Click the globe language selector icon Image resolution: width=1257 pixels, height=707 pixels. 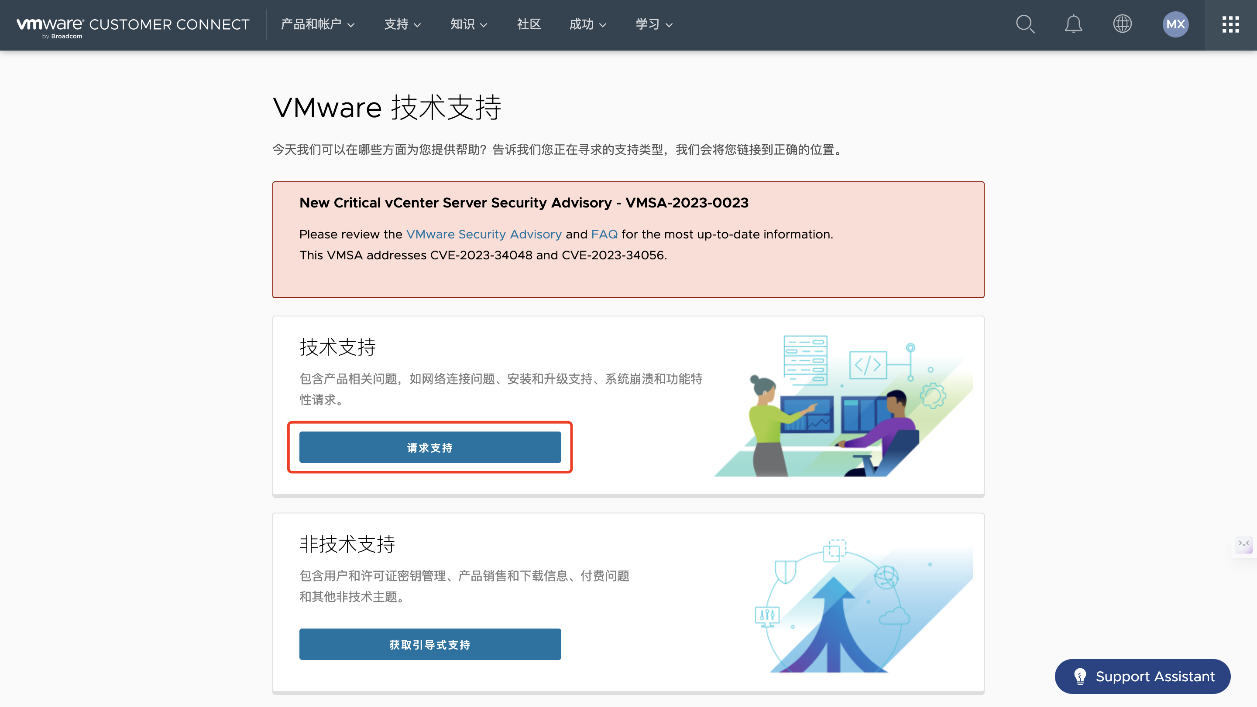1122,24
